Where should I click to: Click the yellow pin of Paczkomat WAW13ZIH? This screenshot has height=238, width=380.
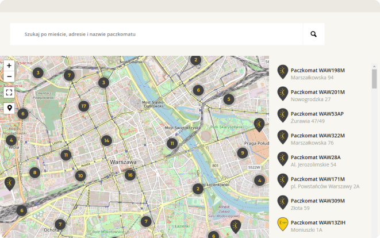pyautogui.click(x=283, y=224)
